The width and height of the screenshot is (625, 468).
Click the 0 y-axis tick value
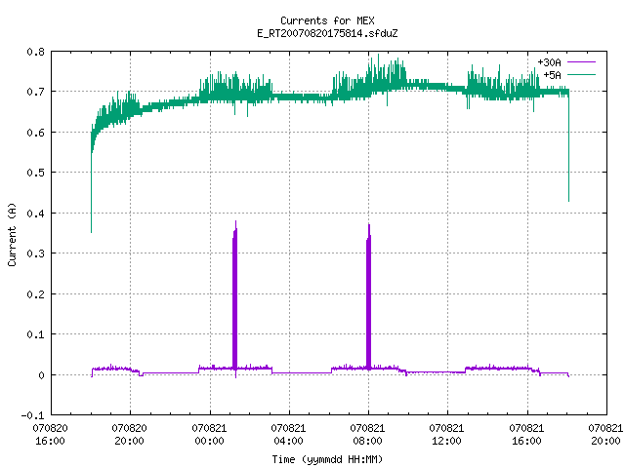pos(41,375)
